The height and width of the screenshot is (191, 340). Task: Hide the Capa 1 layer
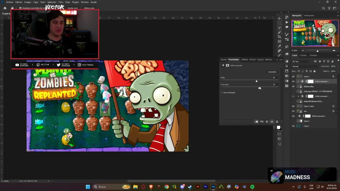tap(293, 126)
